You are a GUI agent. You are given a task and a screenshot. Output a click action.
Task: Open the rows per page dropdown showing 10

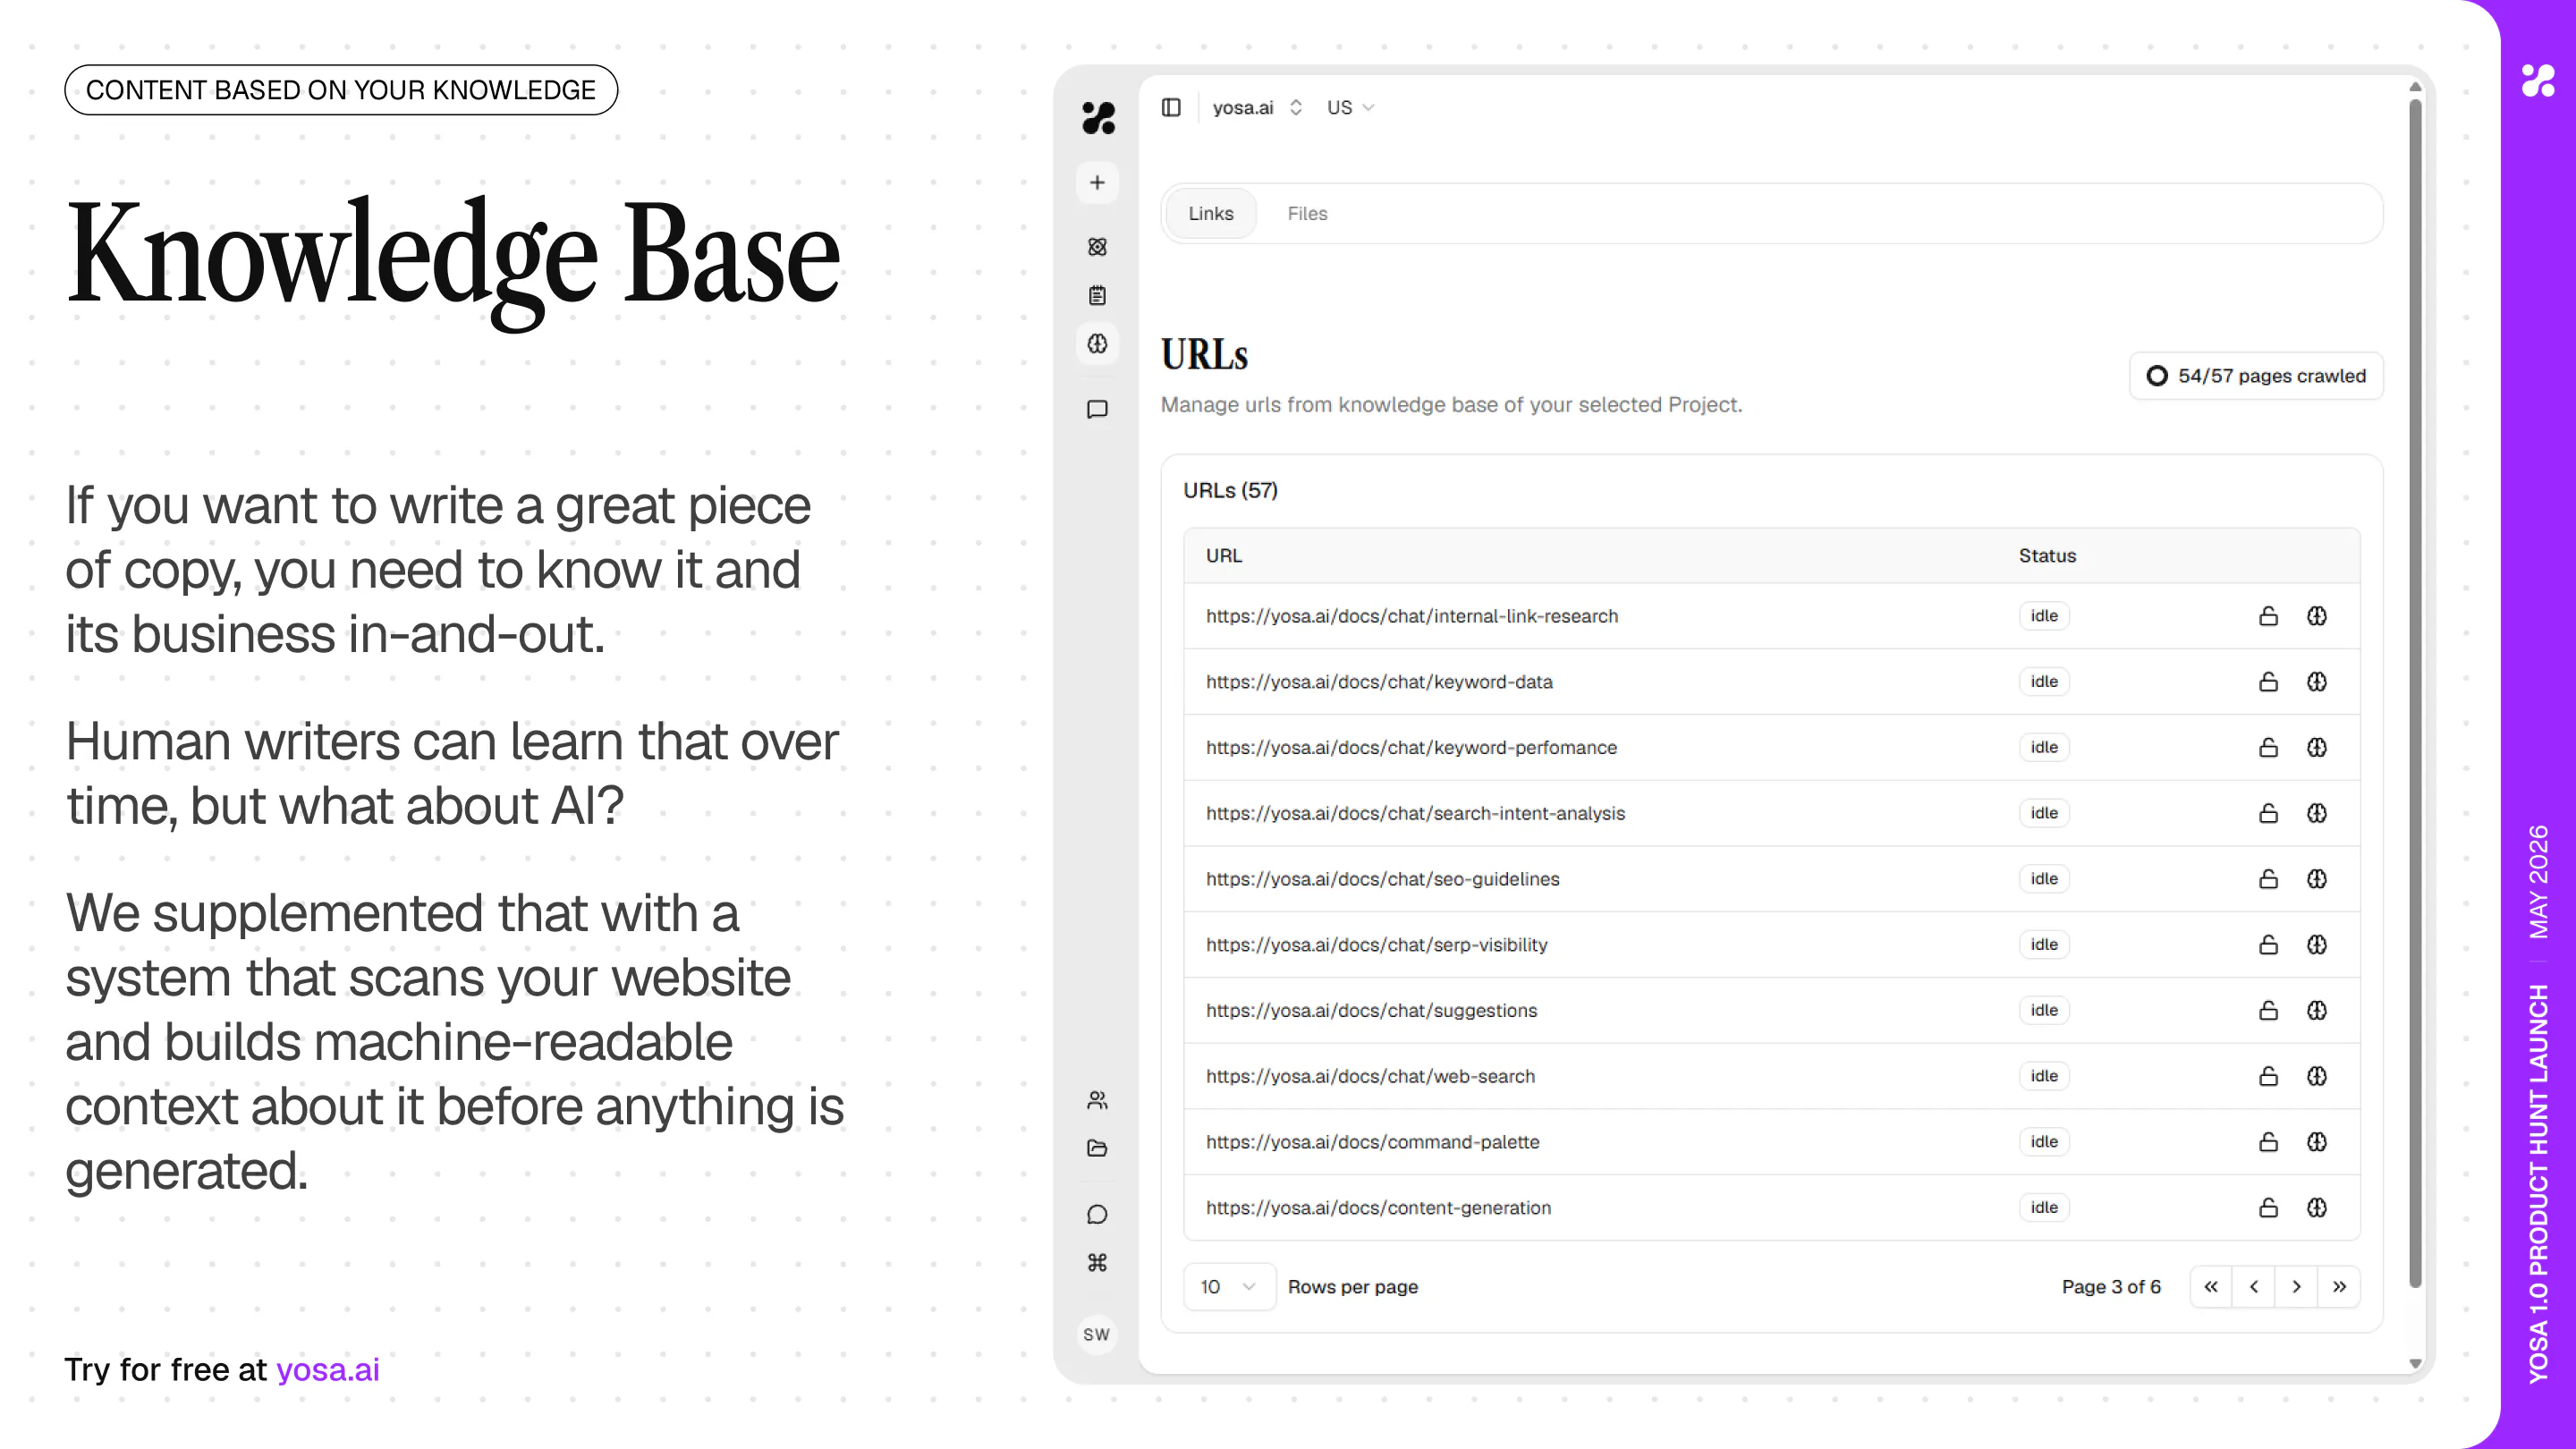point(1229,1287)
